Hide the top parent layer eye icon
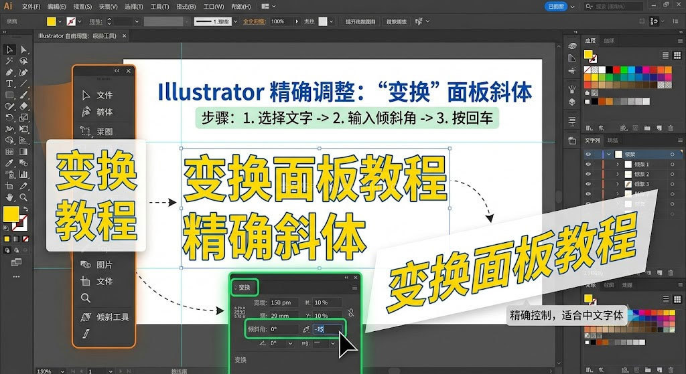 coord(588,155)
